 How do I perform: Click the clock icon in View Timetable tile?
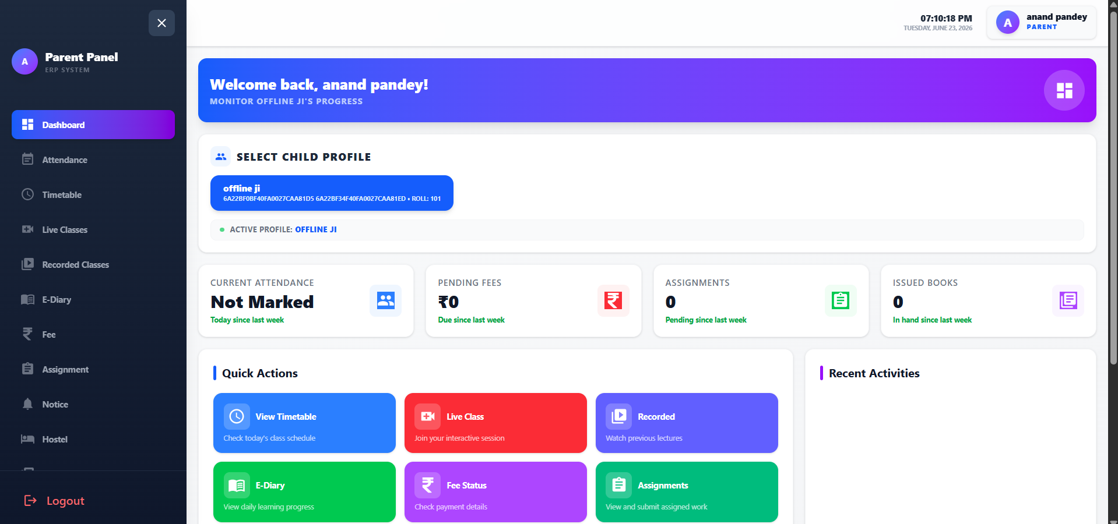(237, 416)
